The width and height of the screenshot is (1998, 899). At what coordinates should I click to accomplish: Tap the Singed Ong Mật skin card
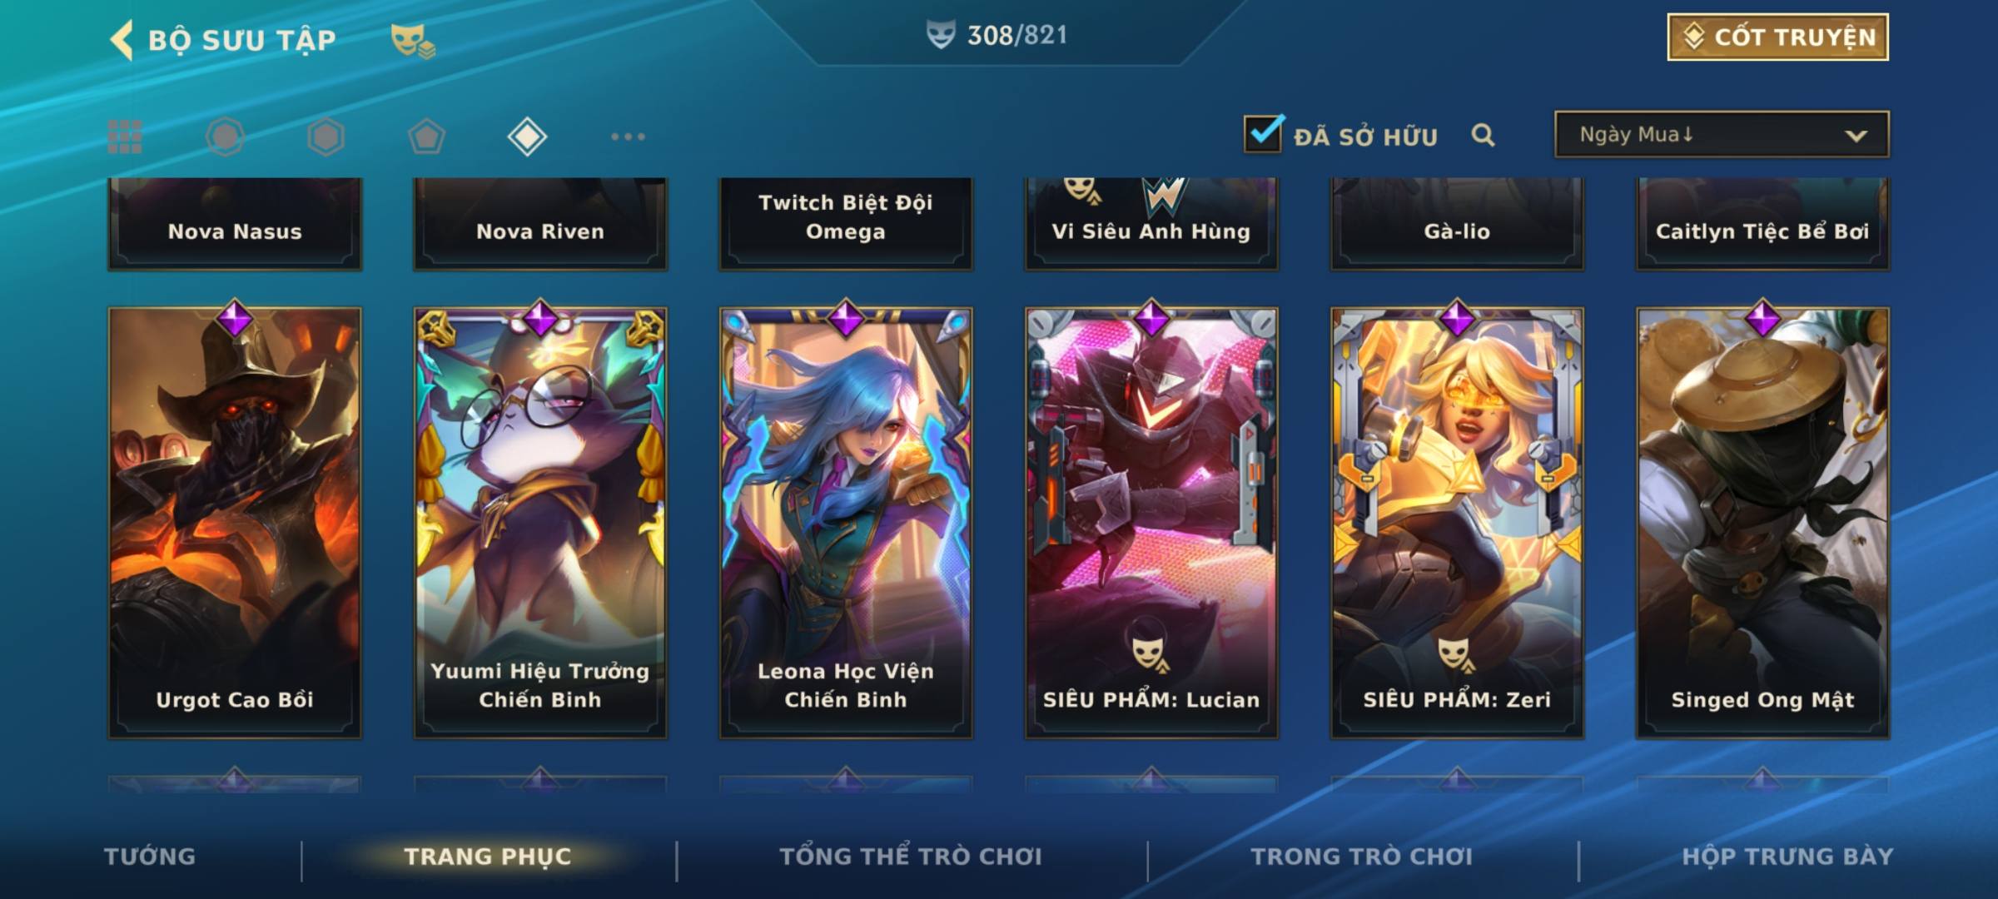1763,523
